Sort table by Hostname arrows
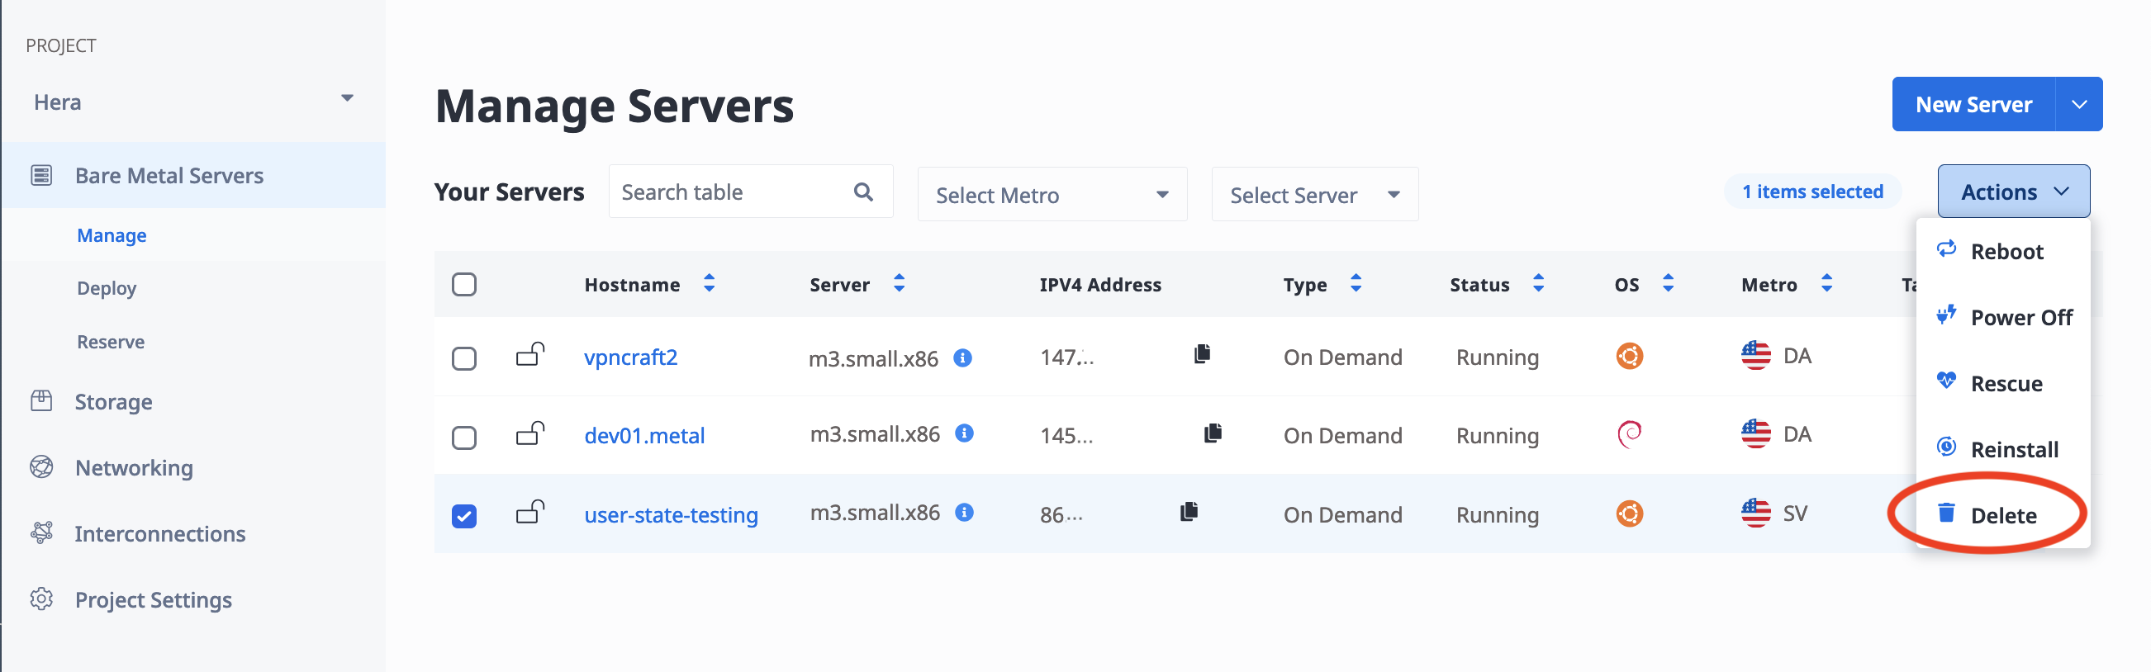2151x672 pixels. tap(709, 284)
